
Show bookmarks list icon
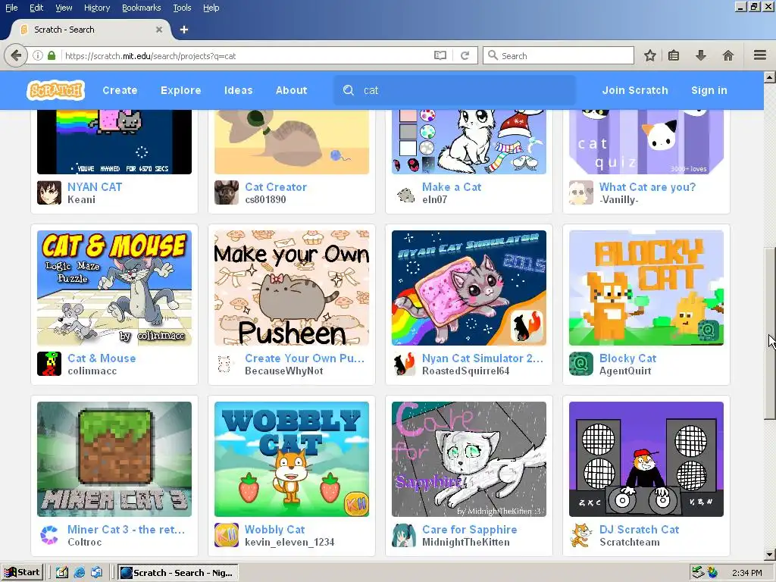[674, 55]
